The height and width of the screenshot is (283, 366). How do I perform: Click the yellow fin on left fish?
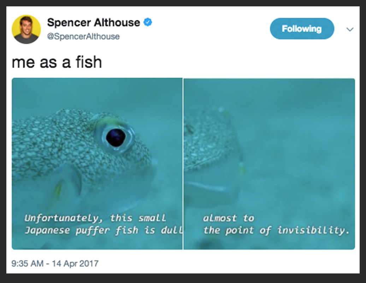[58, 189]
